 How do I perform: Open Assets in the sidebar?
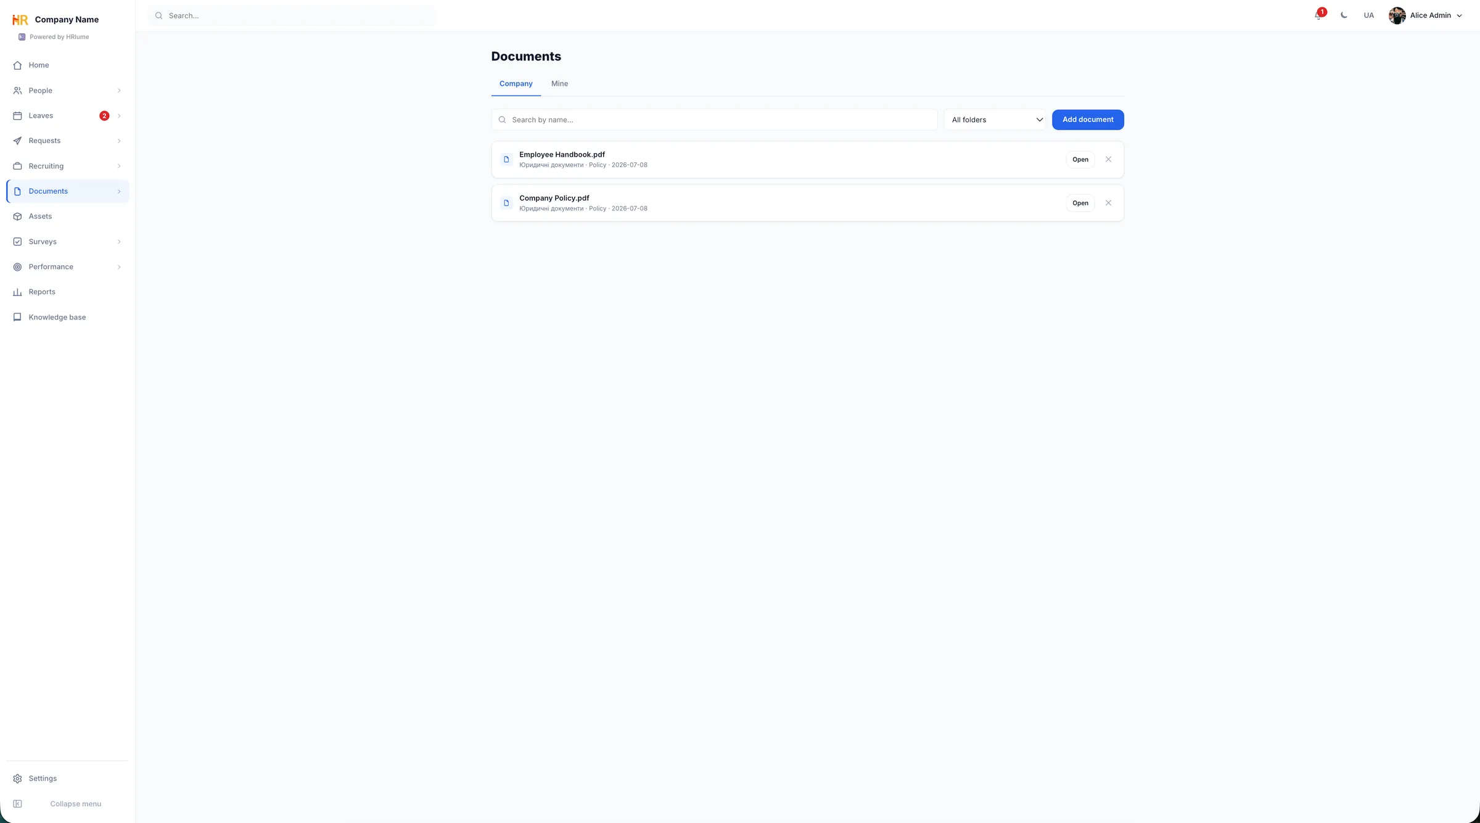click(67, 216)
